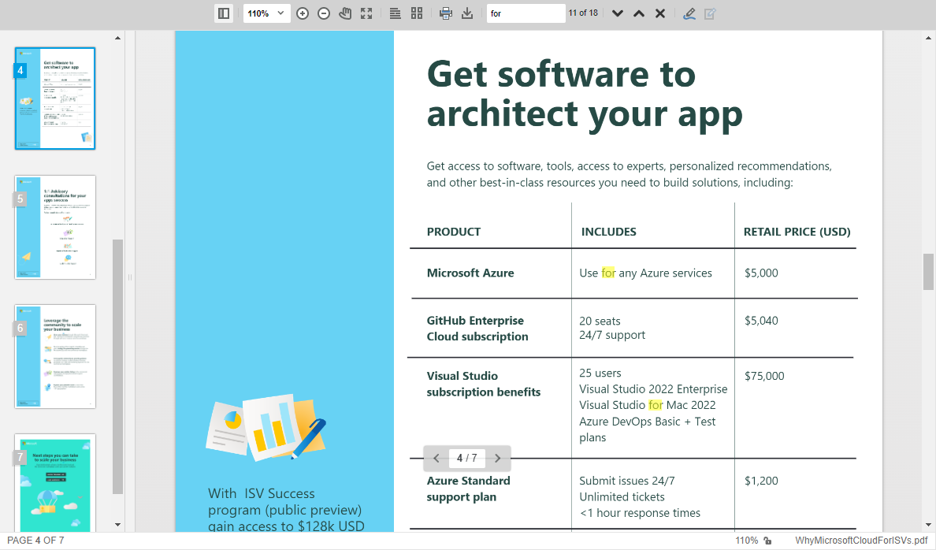Image resolution: width=936 pixels, height=550 pixels.
Task: Switch to thumbnail grid page view
Action: click(417, 13)
